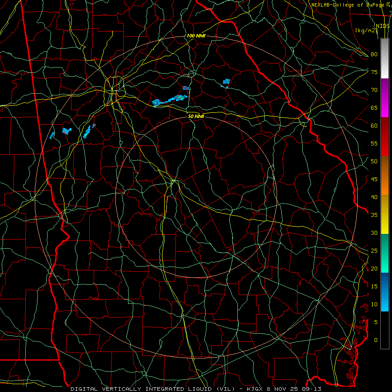This screenshot has width=392, height=392.
Task: Click the 80 value on the color scale
Action: point(374,54)
